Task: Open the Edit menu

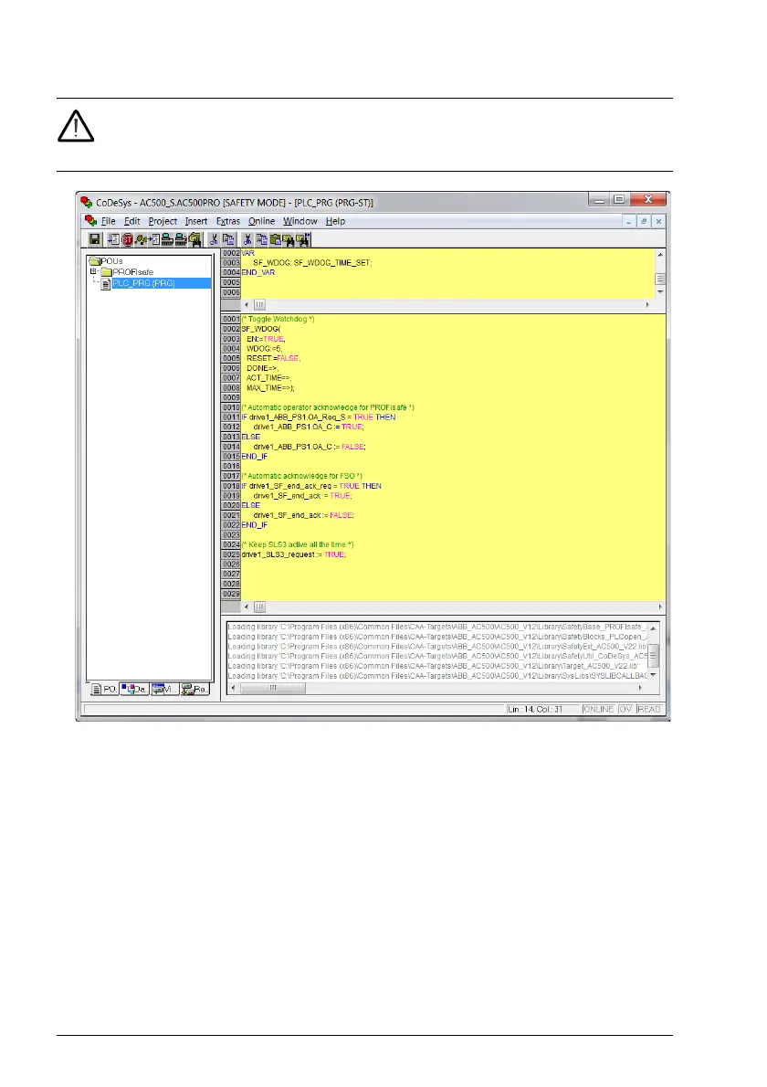Action: pos(131,221)
